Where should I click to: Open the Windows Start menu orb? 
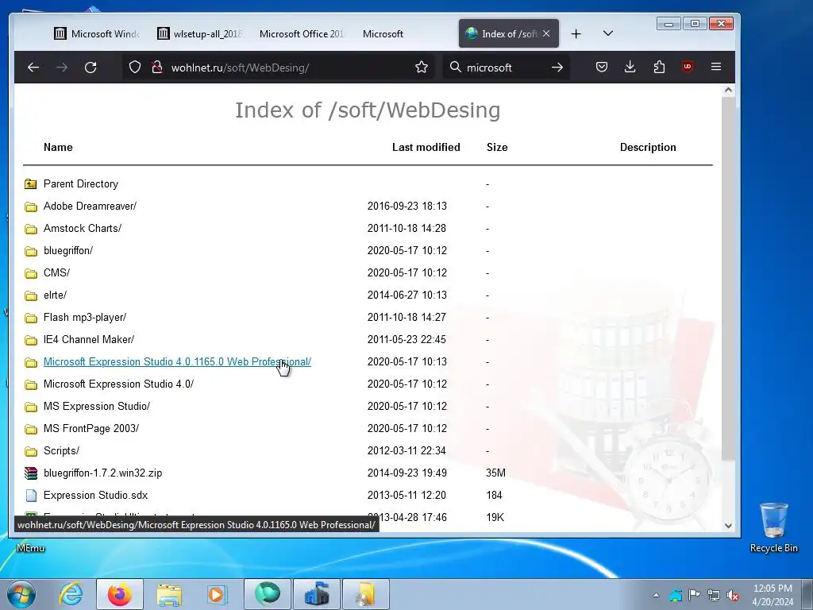(21, 594)
